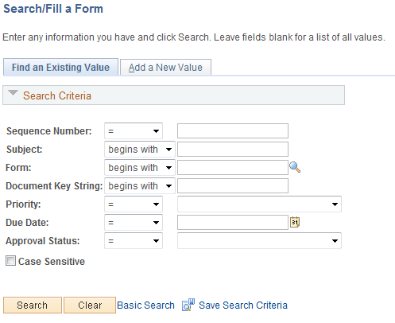
Task: Switch to Add a New Value tab
Action: point(165,68)
